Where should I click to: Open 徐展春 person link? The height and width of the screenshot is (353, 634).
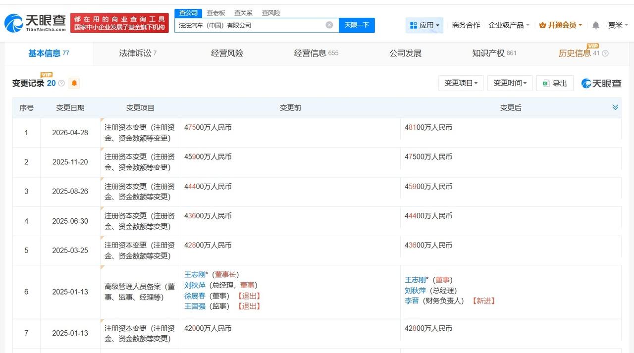pos(195,296)
